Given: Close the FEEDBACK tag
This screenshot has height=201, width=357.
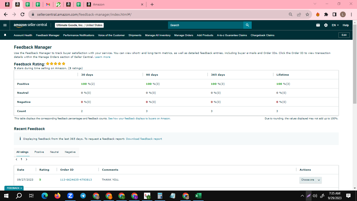Looking at the screenshot, I should [x=21, y=188].
